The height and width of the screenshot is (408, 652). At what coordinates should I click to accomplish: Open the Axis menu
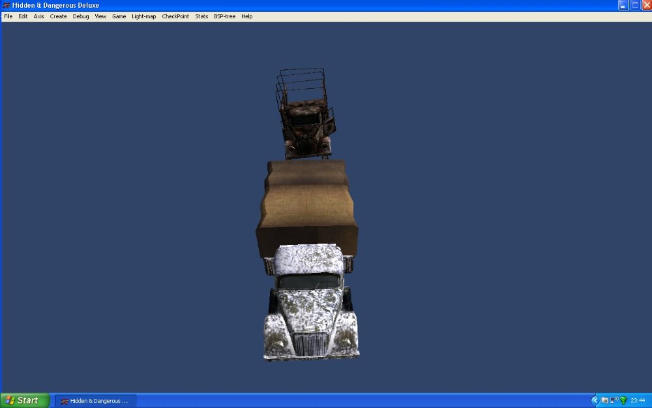pos(38,16)
